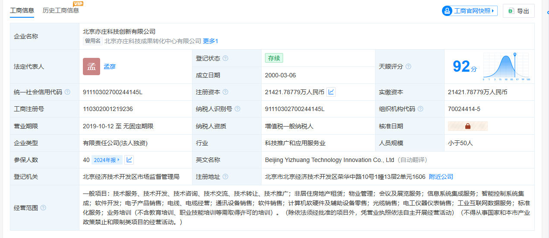Click help icon next to 经营范围
The height and width of the screenshot is (238, 549).
[43, 208]
